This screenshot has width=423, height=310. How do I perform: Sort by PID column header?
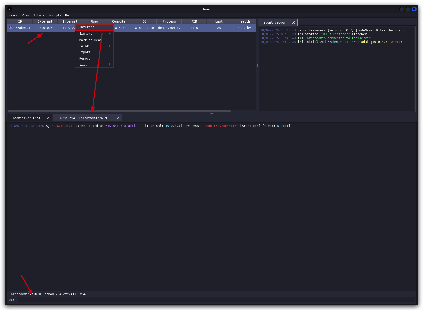coord(194,21)
